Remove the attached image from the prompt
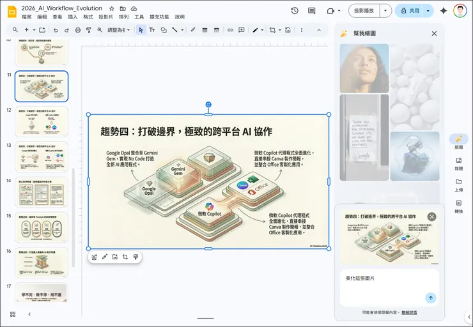This screenshot has height=327, width=473. coord(431,217)
